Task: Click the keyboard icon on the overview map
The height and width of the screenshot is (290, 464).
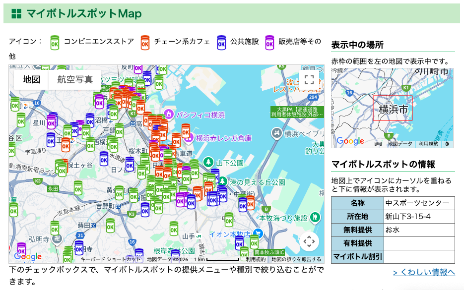Action: pyautogui.click(x=378, y=144)
